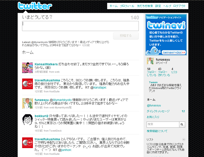Open 4 リスト count link
Image resolution: width=204 pixels, height=157 pixels.
tap(174, 71)
